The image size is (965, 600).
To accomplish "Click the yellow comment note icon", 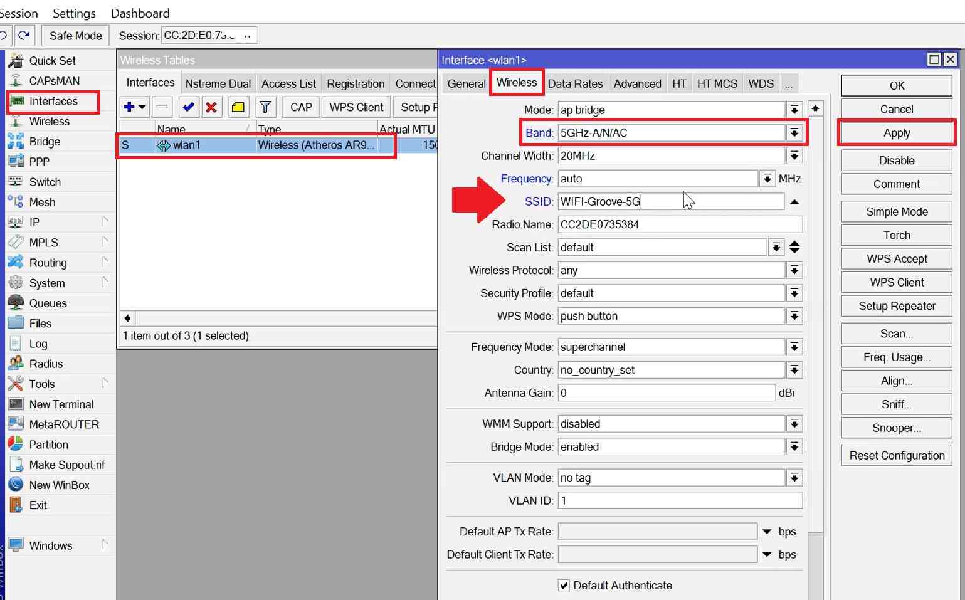I will [x=238, y=107].
